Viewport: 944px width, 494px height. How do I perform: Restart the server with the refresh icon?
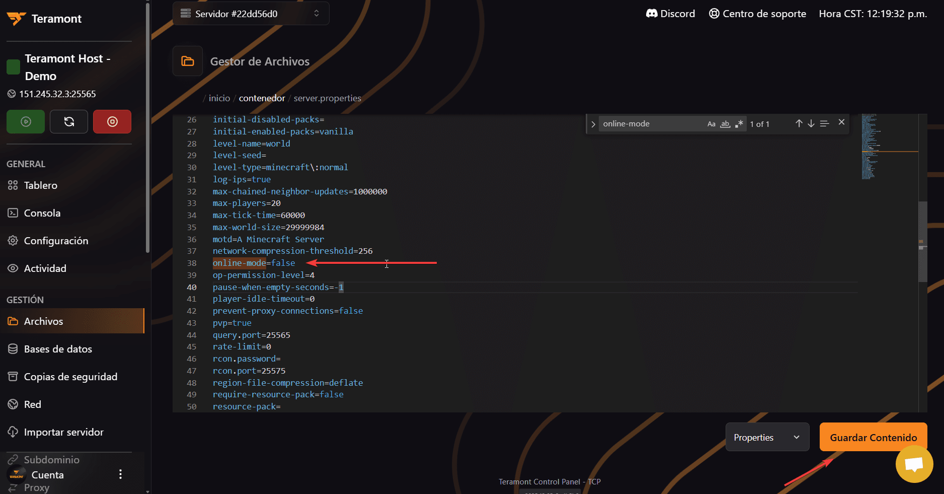point(69,122)
